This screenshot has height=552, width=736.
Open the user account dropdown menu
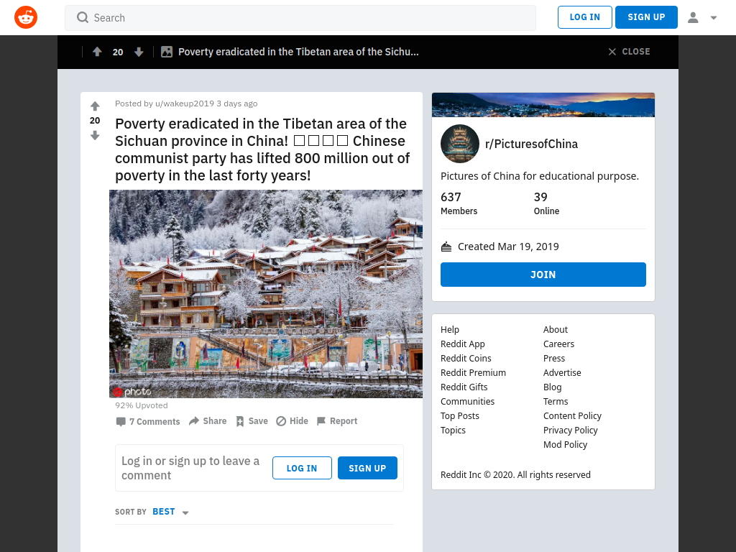click(x=702, y=17)
